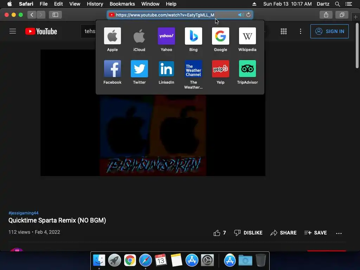The height and width of the screenshot is (270, 360).
Task: Click the date and time clock
Action: tap(287, 4)
